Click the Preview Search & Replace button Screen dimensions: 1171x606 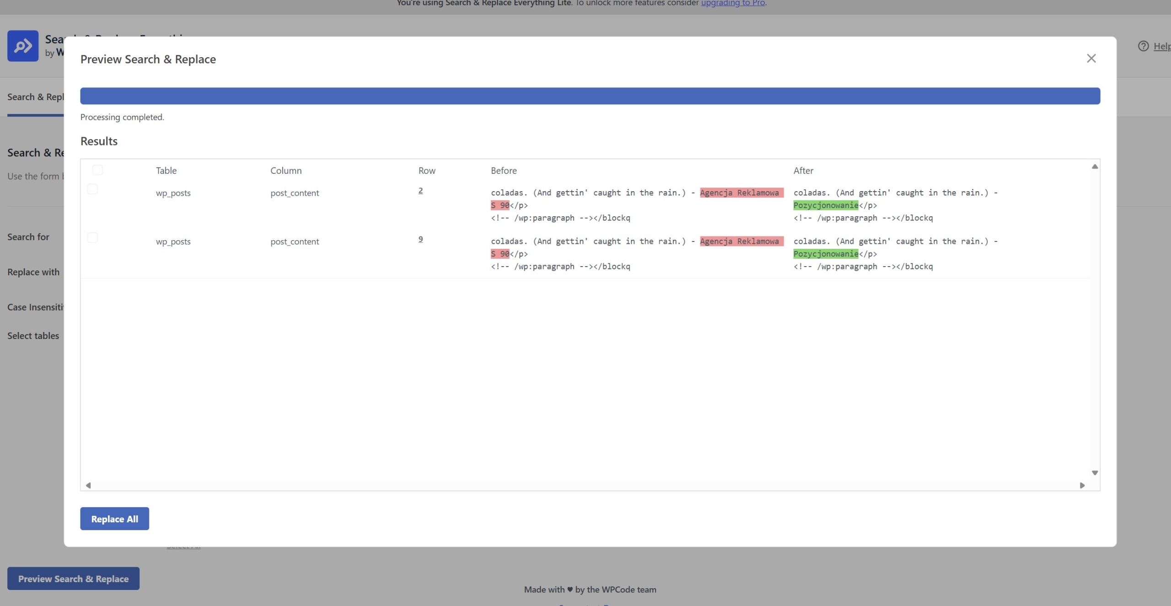click(73, 579)
